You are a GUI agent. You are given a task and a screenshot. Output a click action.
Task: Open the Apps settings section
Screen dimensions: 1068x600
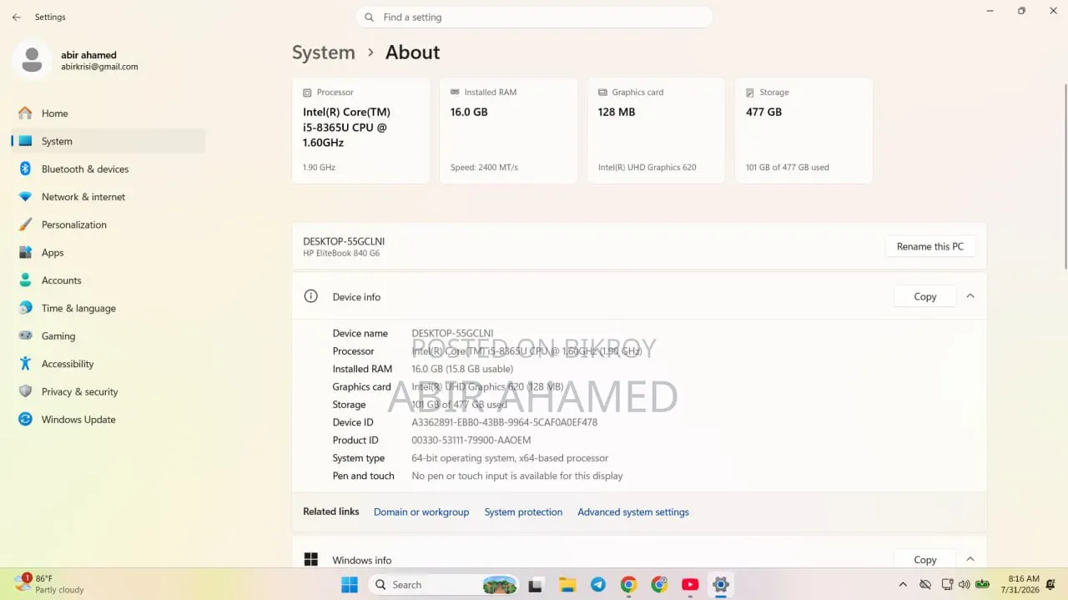pyautogui.click(x=108, y=252)
